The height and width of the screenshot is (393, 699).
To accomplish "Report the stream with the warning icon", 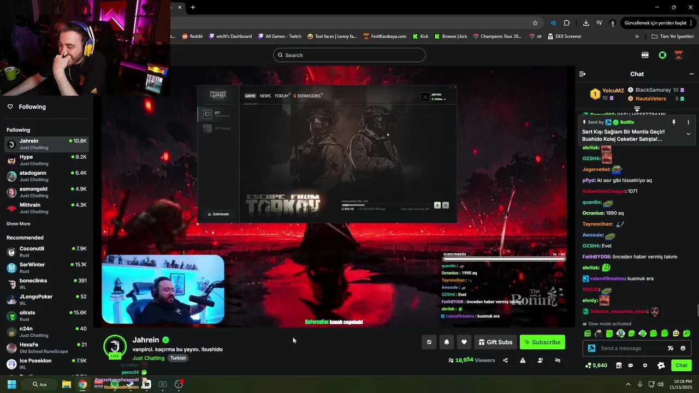I will point(523,360).
